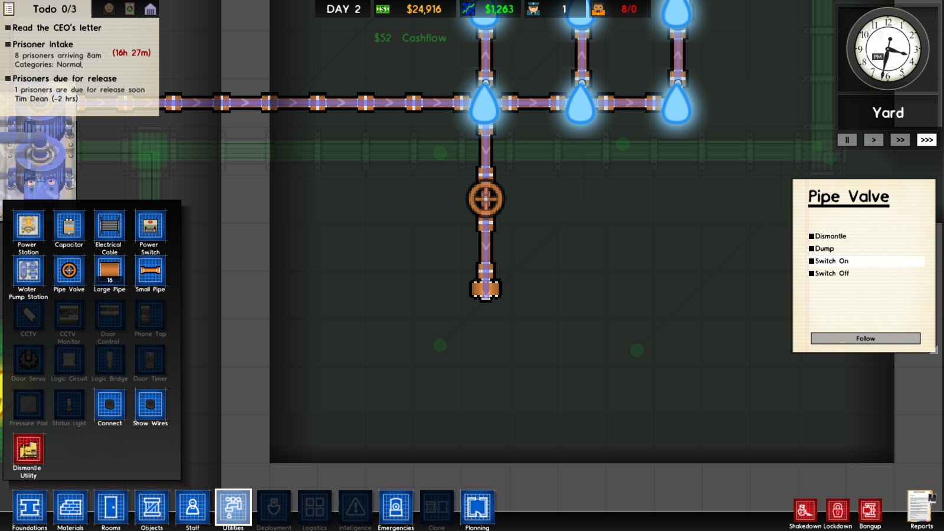Click the Status Light utility
The height and width of the screenshot is (531, 944).
pos(69,405)
